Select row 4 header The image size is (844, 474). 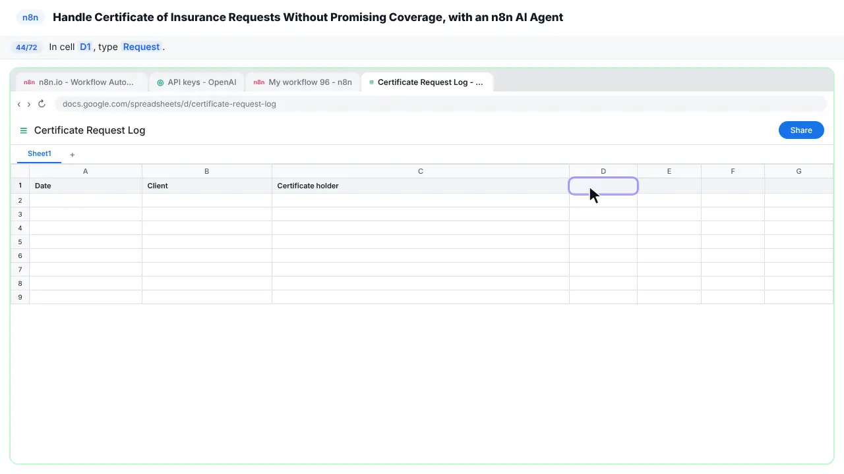pyautogui.click(x=20, y=228)
